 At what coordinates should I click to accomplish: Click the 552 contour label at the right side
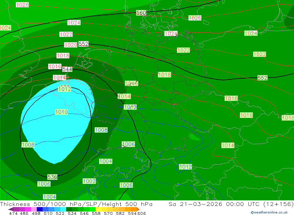coord(262,78)
